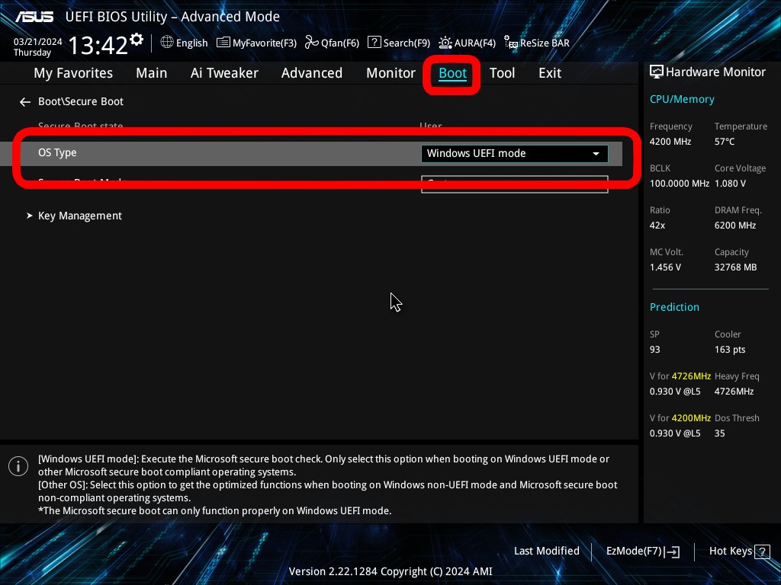
Task: Open the Exit tab
Action: tap(550, 73)
